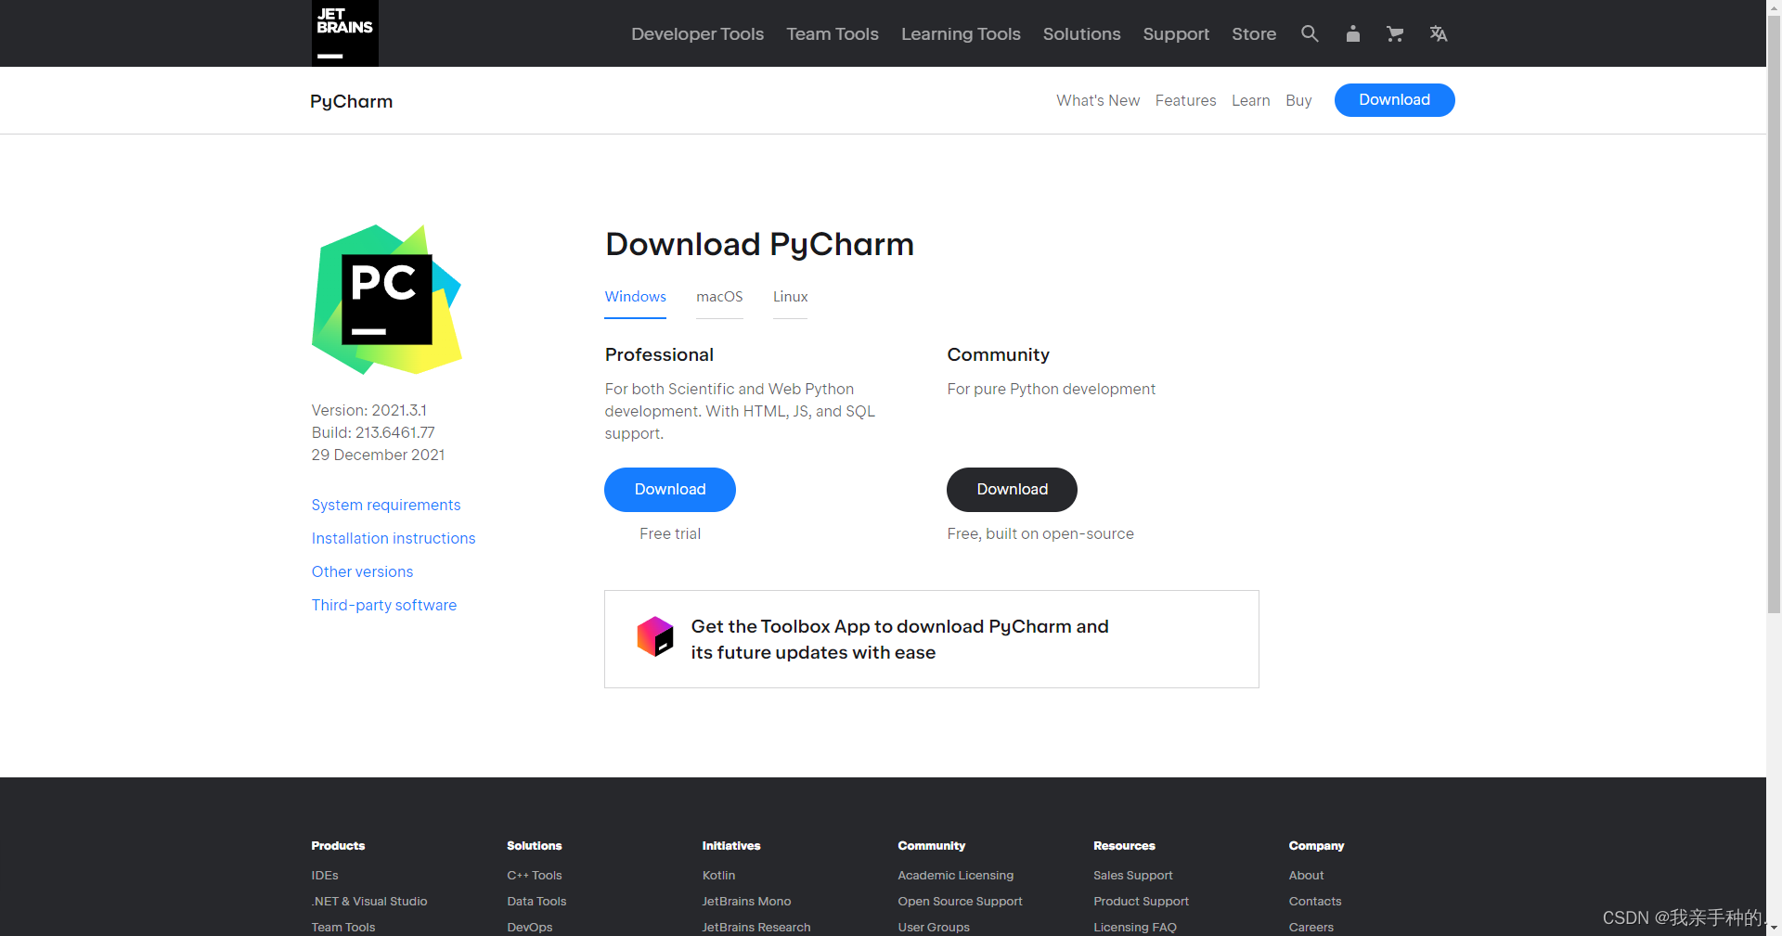Open the Learning Tools menu
The image size is (1782, 936).
click(x=961, y=34)
